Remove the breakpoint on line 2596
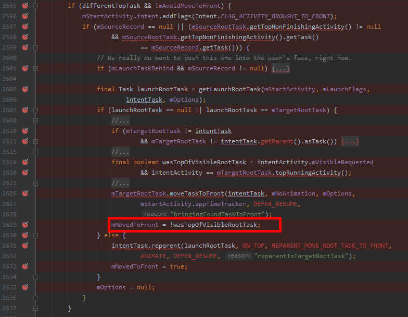 point(25,16)
